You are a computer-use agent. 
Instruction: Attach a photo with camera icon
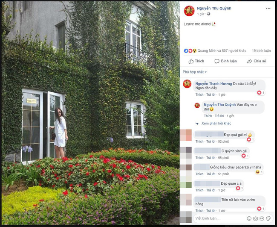click(x=255, y=218)
